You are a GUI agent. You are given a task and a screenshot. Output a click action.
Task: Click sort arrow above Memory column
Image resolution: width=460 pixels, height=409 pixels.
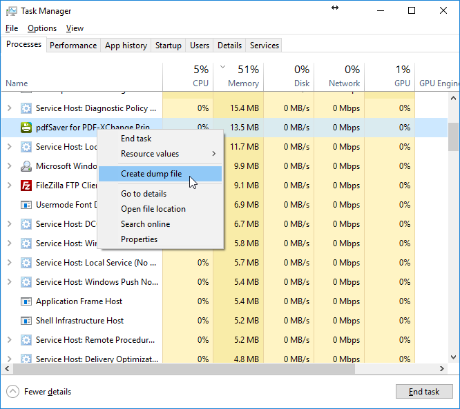(222, 67)
